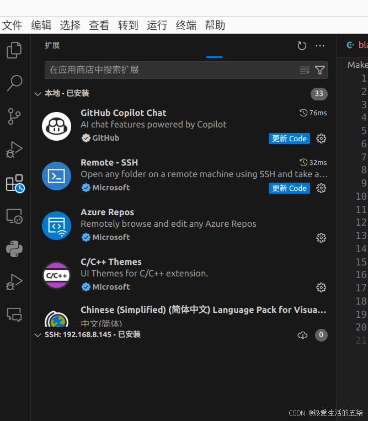The image size is (368, 421).
Task: Click the Azure Repos extension logo
Action: [56, 226]
